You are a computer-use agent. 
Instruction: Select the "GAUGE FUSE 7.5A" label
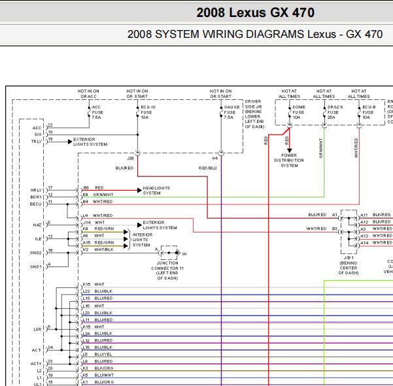(x=231, y=112)
